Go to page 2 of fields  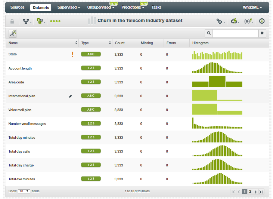(250, 192)
